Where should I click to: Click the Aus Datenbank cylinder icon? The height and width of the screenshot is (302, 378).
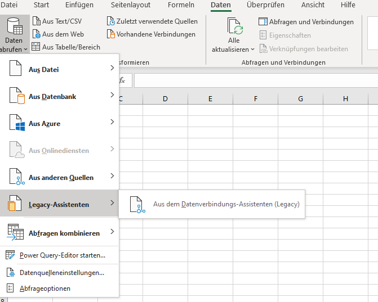click(x=17, y=96)
